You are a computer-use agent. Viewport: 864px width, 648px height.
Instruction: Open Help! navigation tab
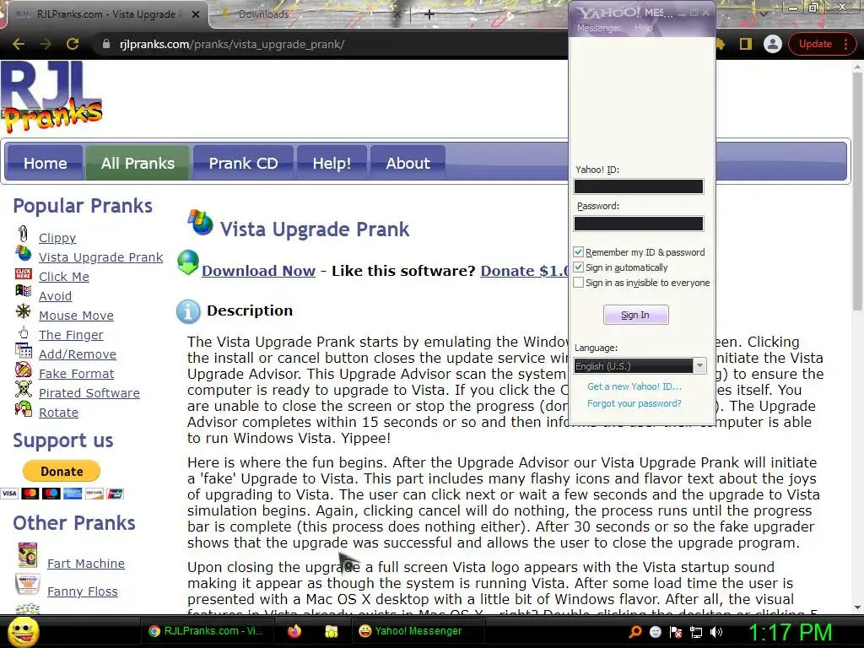pos(332,163)
